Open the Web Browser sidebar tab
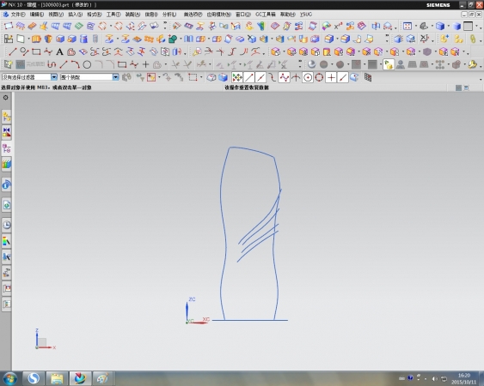Image resolution: width=484 pixels, height=386 pixels. pyautogui.click(x=7, y=205)
